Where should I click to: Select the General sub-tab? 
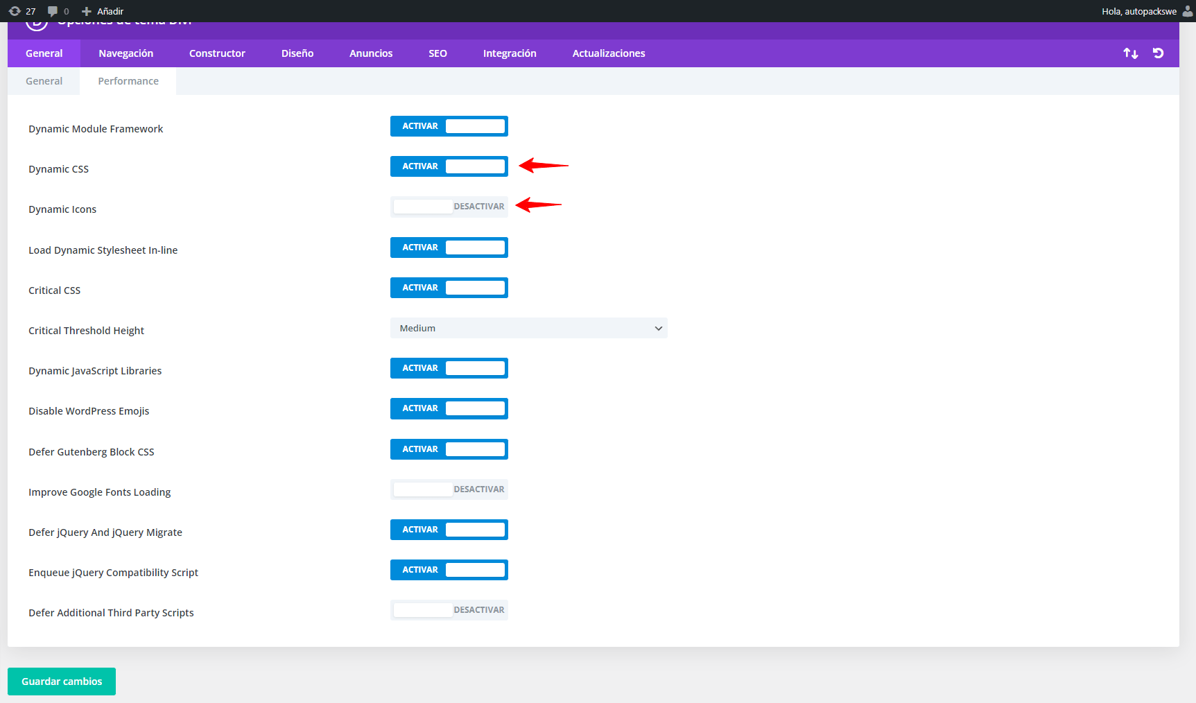tap(44, 81)
